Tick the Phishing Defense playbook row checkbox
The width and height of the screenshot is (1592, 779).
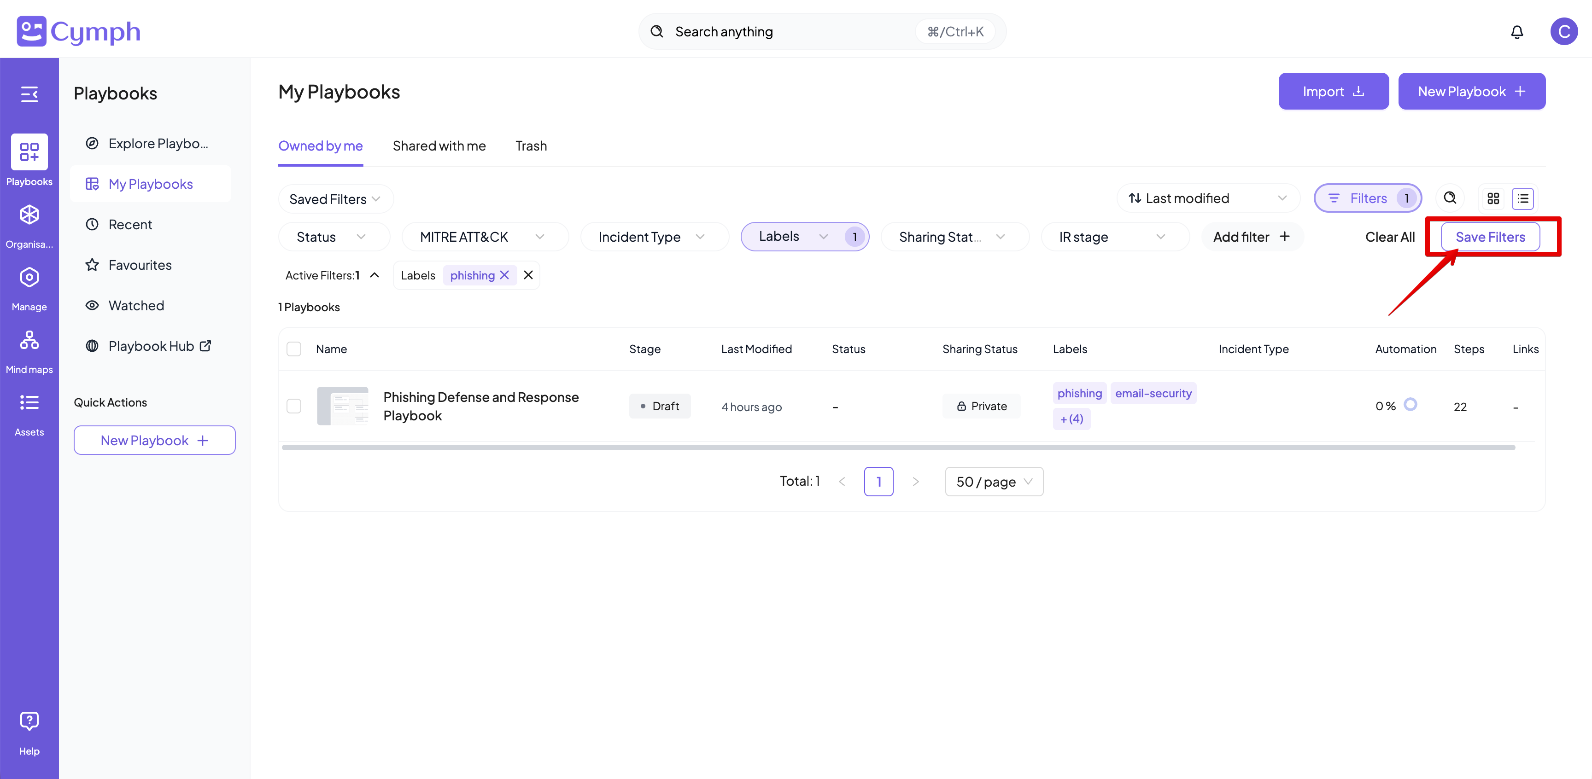(294, 406)
